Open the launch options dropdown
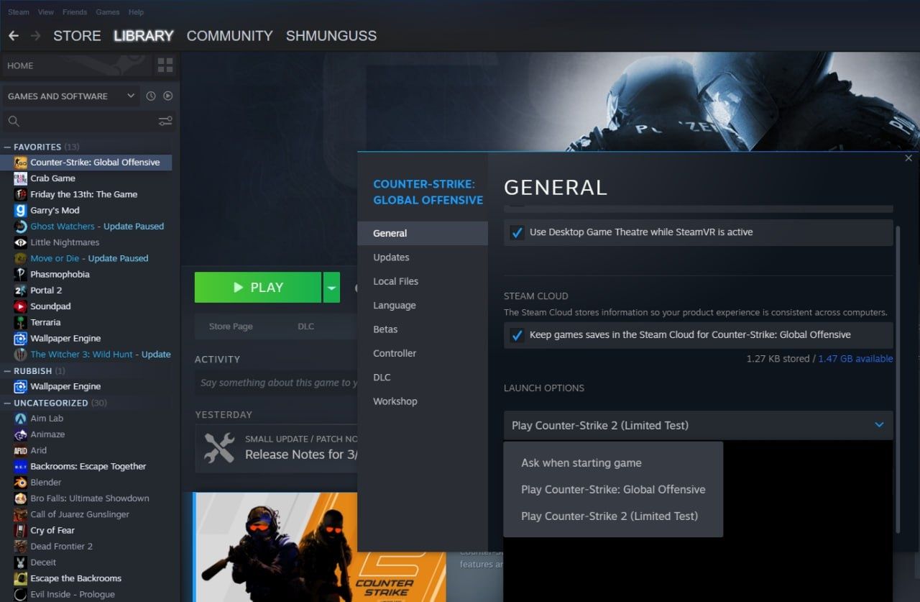 [x=698, y=425]
